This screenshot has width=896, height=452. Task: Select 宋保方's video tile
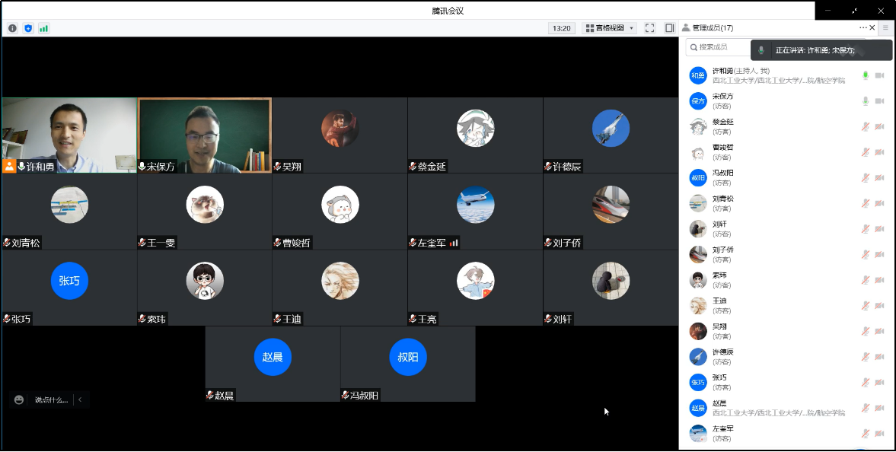pyautogui.click(x=204, y=135)
